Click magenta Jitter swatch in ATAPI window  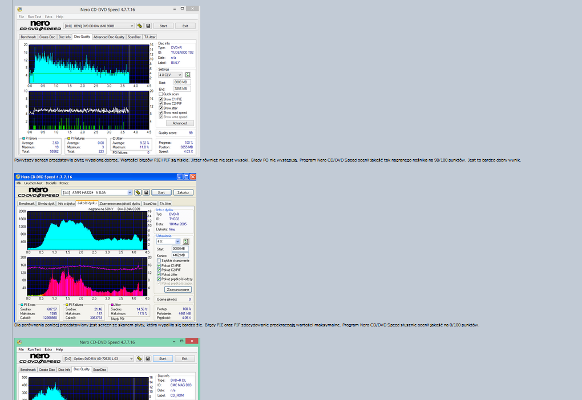[112, 305]
